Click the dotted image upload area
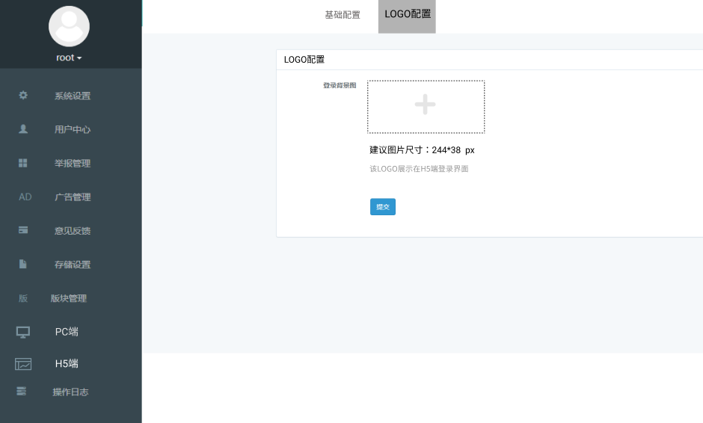 pyautogui.click(x=426, y=107)
